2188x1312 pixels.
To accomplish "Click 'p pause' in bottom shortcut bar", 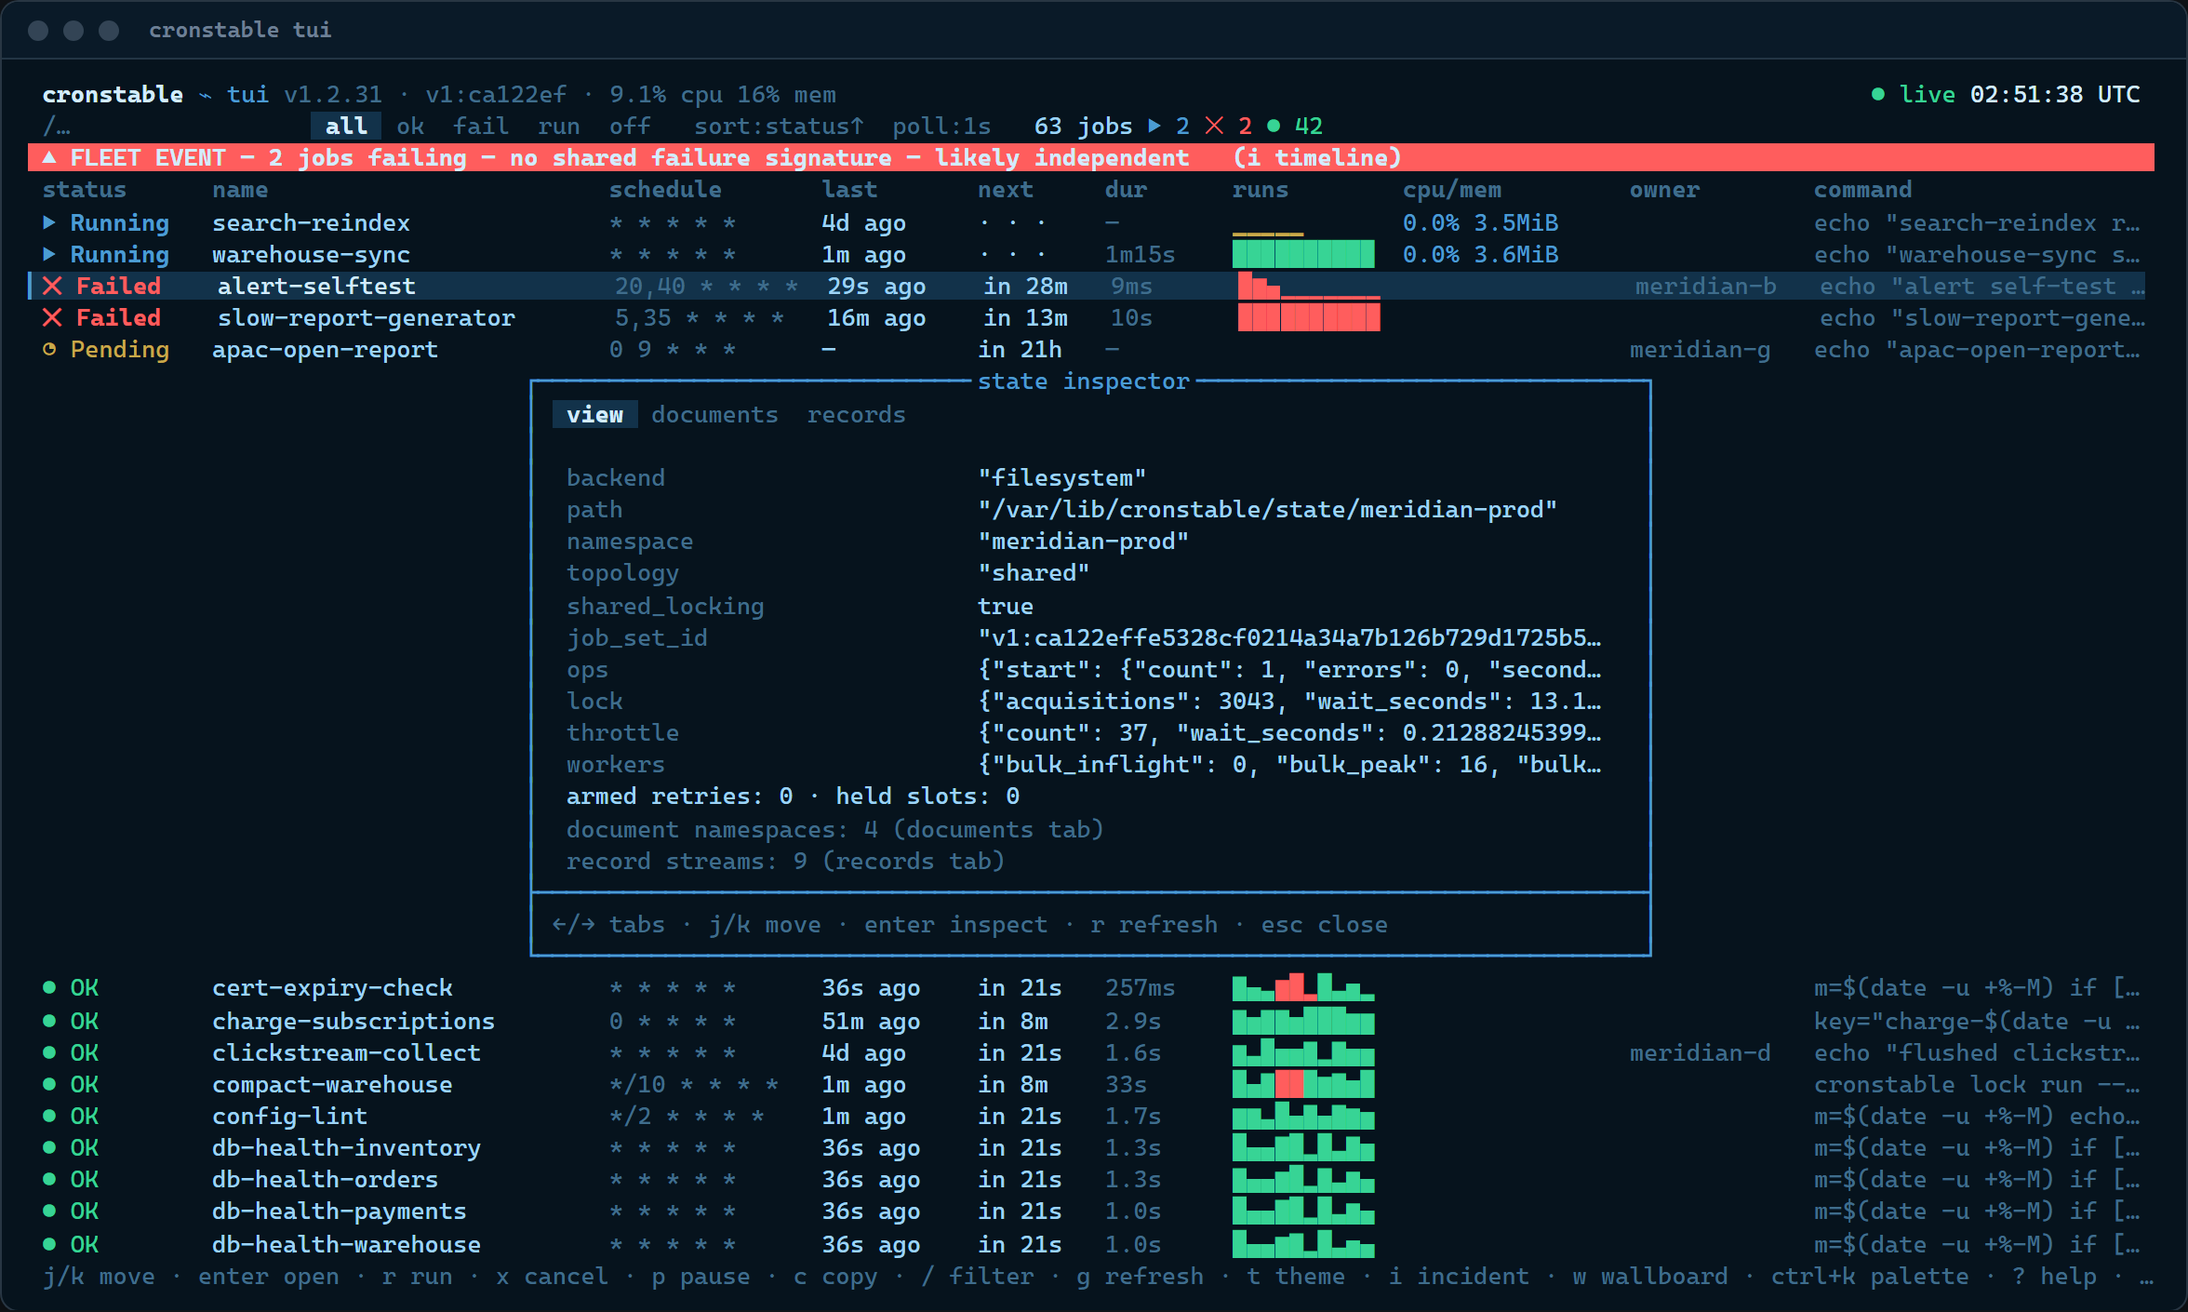I will pos(700,1276).
